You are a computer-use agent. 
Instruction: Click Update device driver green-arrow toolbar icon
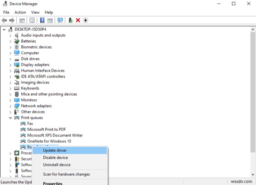(71, 20)
